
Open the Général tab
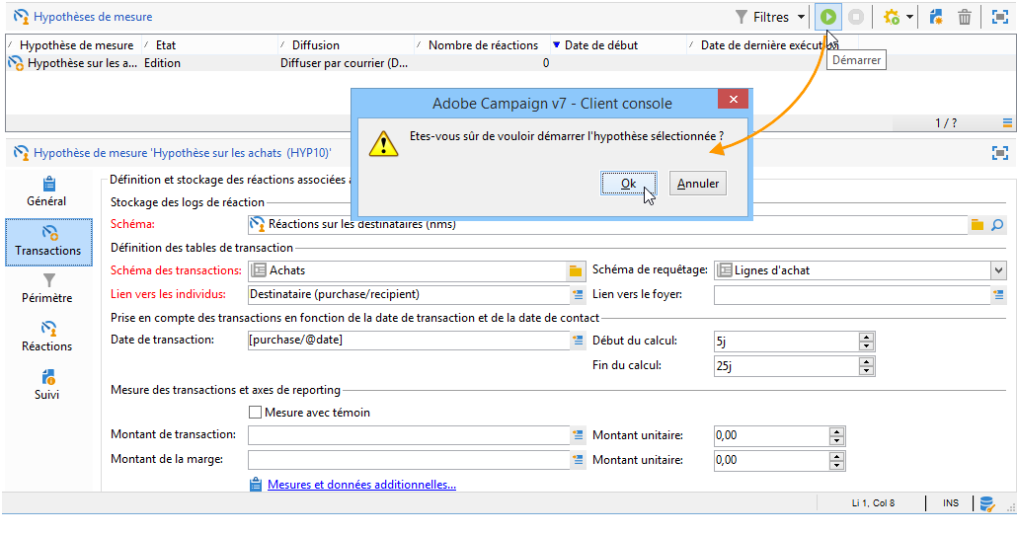pyautogui.click(x=46, y=191)
